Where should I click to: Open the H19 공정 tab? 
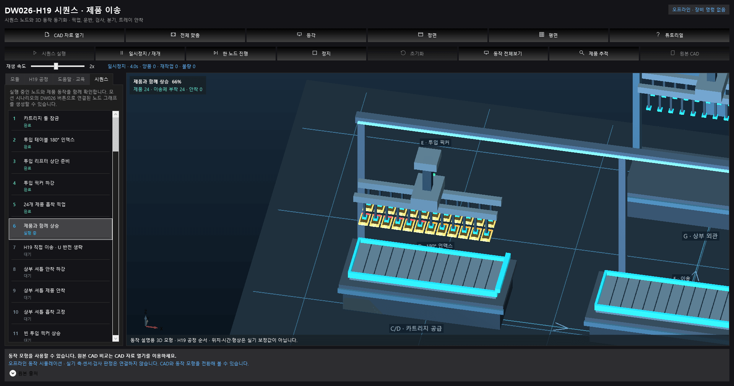pos(39,79)
